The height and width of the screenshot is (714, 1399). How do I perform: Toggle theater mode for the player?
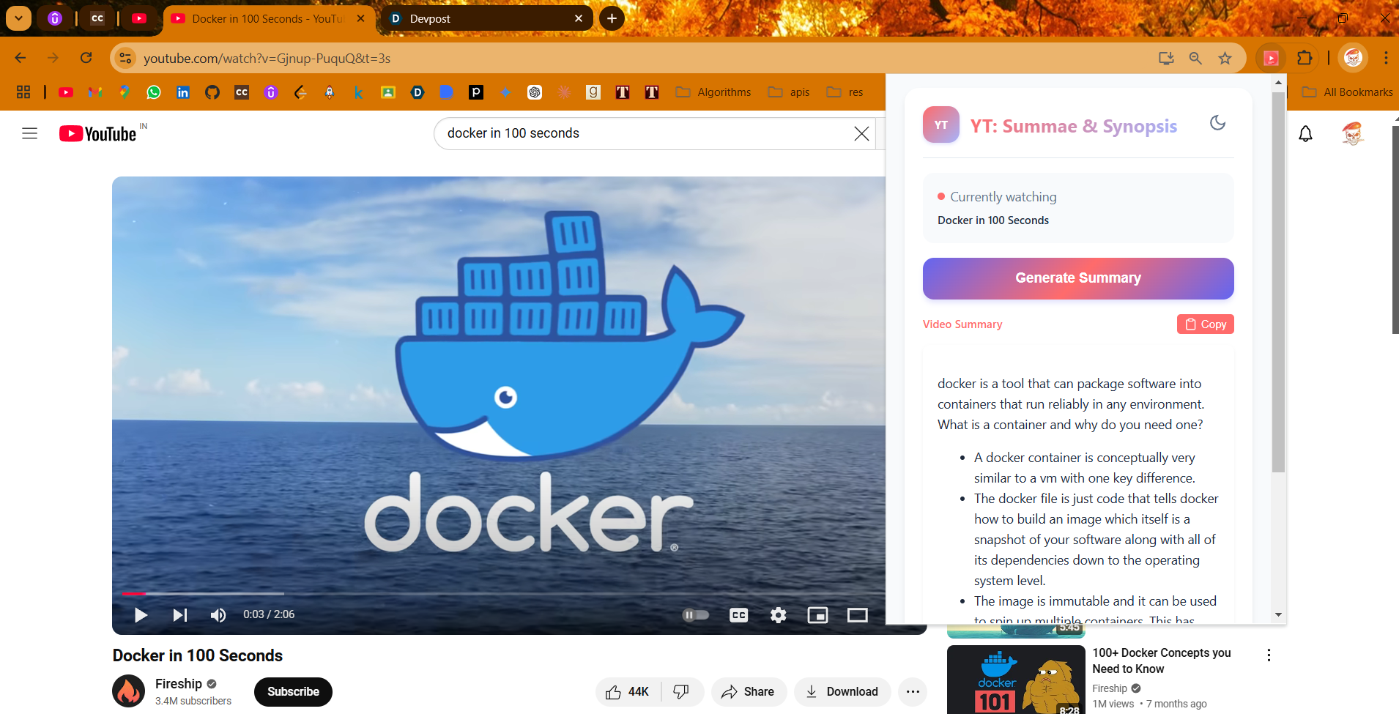(857, 615)
